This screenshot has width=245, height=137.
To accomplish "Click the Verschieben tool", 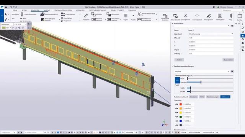I will pos(113,14).
